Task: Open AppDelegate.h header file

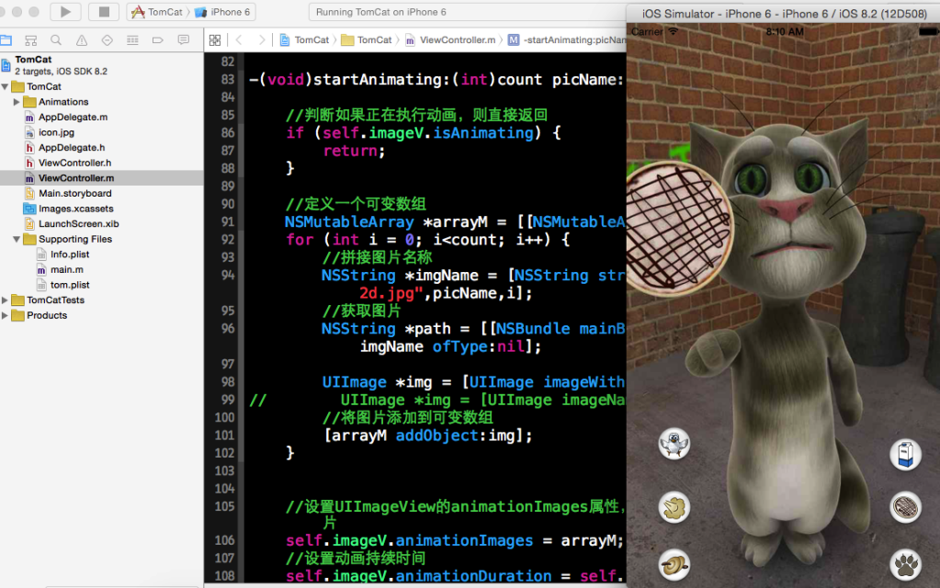Action: coord(72,147)
